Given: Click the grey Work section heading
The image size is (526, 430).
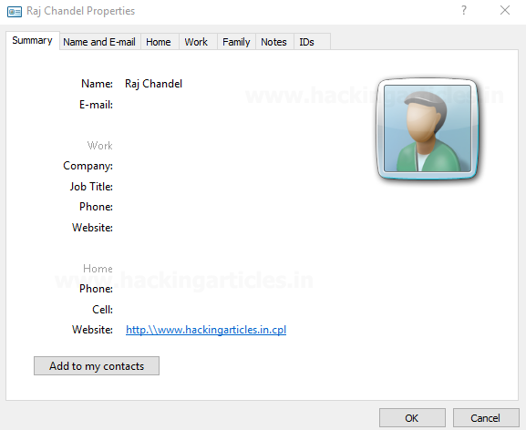Looking at the screenshot, I should point(100,146).
